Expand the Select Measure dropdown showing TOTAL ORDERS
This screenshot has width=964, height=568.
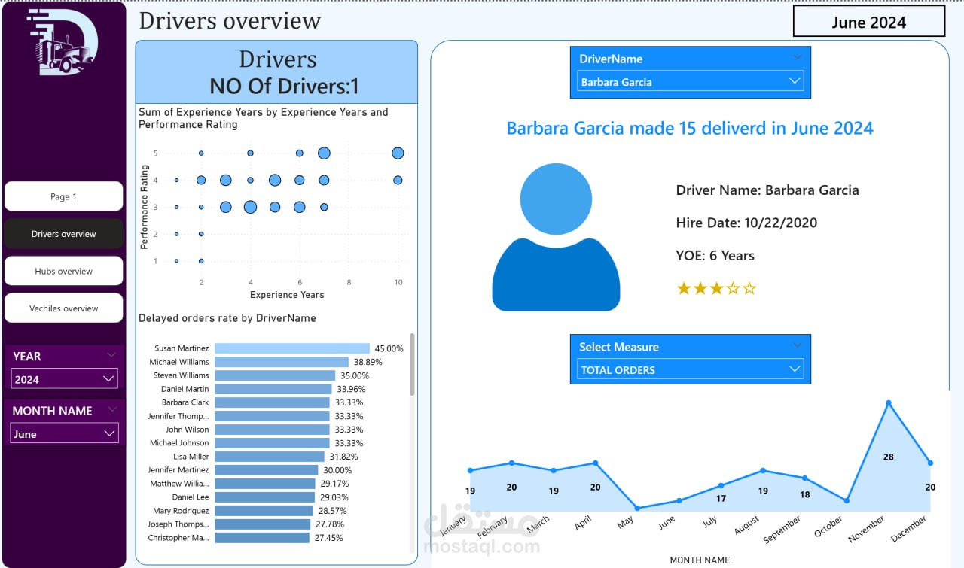(x=795, y=369)
